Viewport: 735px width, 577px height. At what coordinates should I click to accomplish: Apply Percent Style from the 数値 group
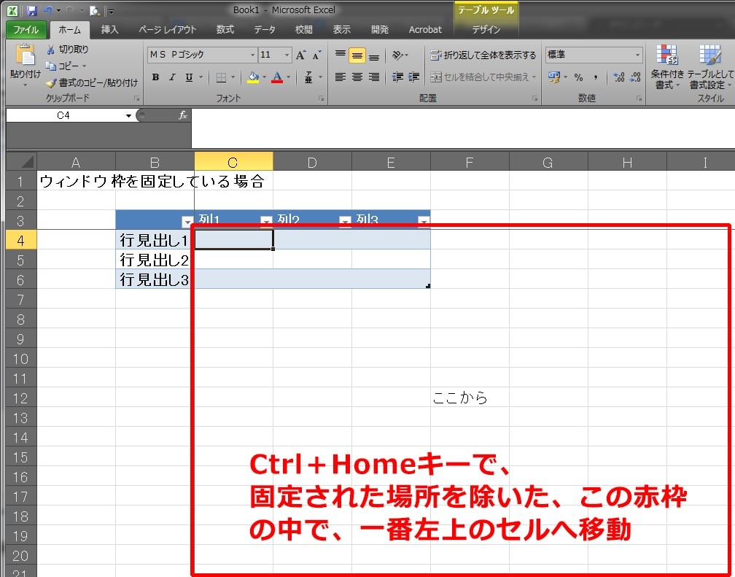580,75
